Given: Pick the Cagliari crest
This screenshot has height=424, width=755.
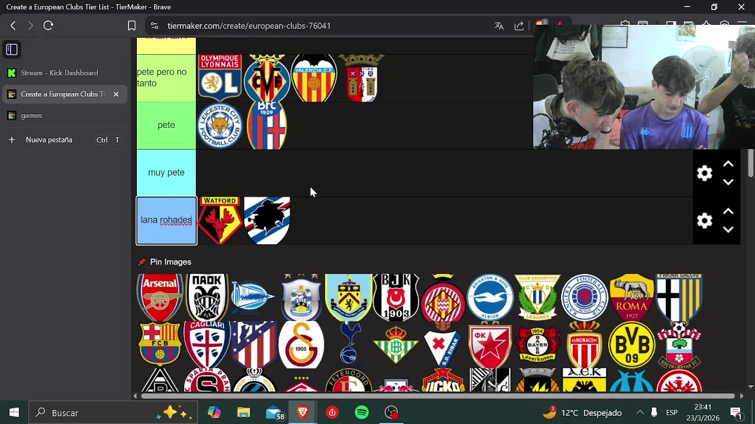Looking at the screenshot, I should click(207, 344).
